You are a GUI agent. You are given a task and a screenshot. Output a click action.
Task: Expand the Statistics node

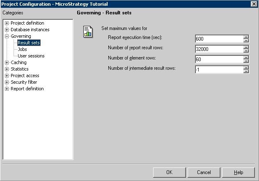(x=7, y=69)
